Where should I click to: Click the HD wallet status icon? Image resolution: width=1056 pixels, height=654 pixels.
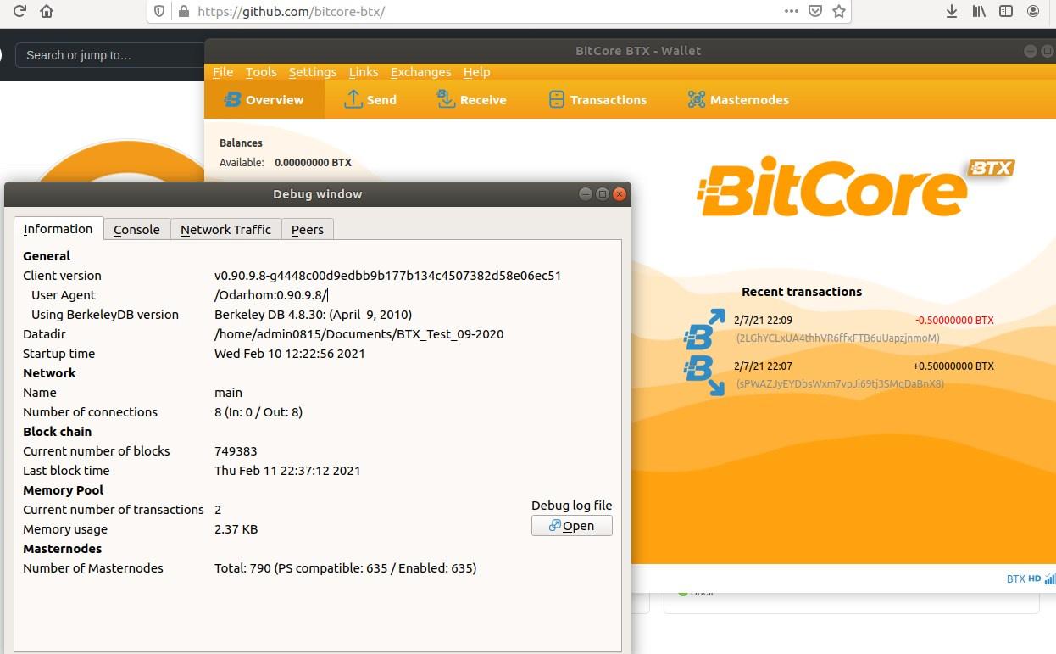1035,579
